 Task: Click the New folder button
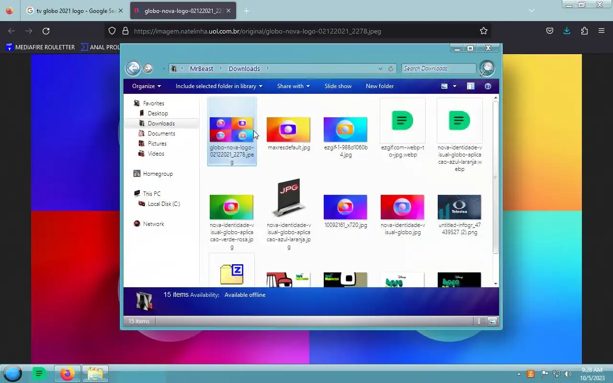pyautogui.click(x=380, y=86)
